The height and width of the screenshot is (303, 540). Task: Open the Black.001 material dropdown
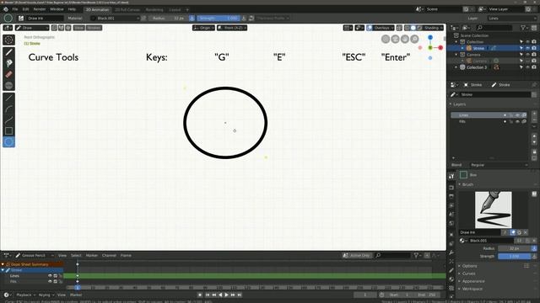point(115,19)
